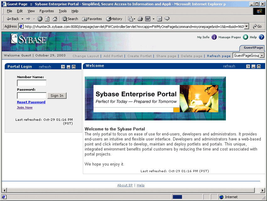
Task: Open the Edit menu
Action: click(x=20, y=11)
